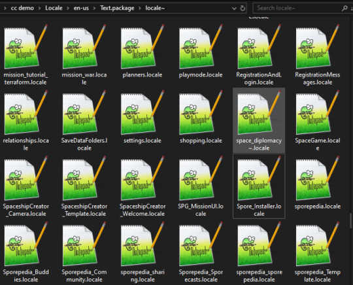Viewport: 353px width, 285px height.
Task: Select mission_tutorial_terraform.locale file icon
Action: coord(25,46)
